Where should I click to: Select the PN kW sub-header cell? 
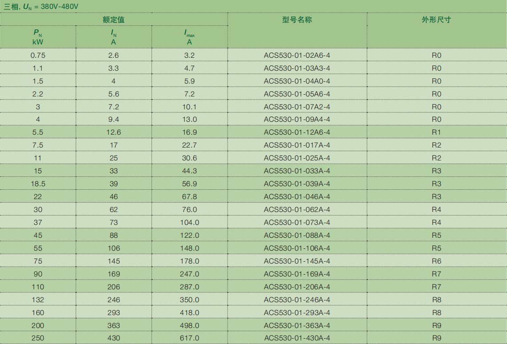pyautogui.click(x=38, y=37)
